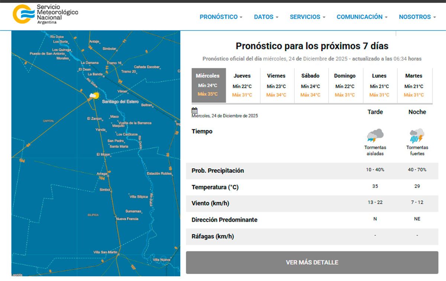Screen dimensions: 446x281
Task: Click the Tarde isolated storms weather icon
Action: [375, 136]
